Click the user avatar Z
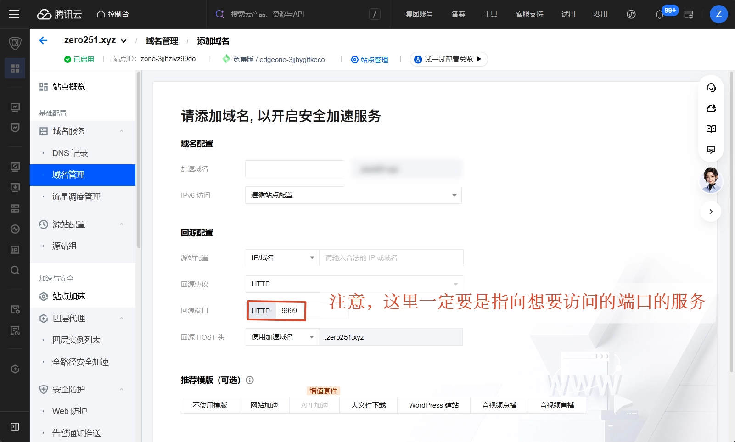Image resolution: width=735 pixels, height=442 pixels. (x=718, y=14)
